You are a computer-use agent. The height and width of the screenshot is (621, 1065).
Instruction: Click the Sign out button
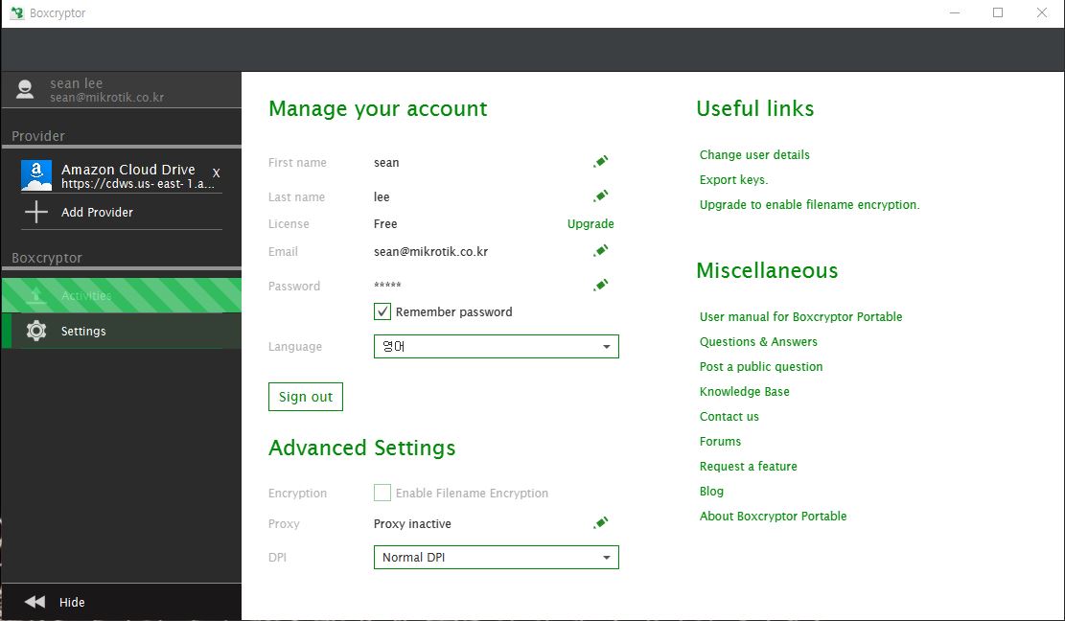point(306,397)
